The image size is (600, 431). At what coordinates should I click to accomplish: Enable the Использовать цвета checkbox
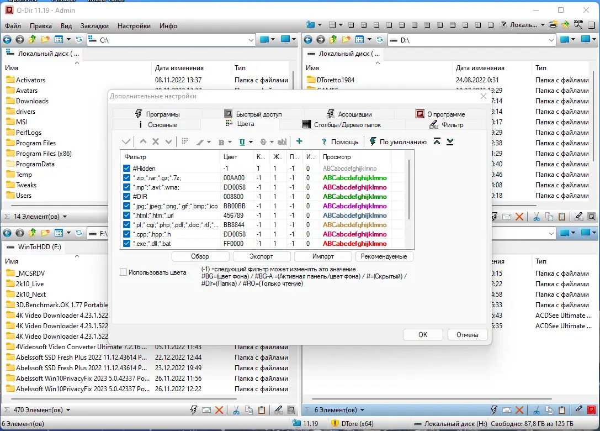[x=123, y=272]
